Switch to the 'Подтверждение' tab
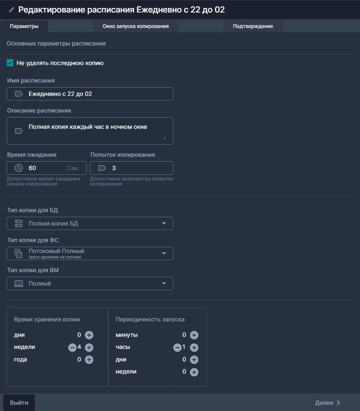 point(253,26)
